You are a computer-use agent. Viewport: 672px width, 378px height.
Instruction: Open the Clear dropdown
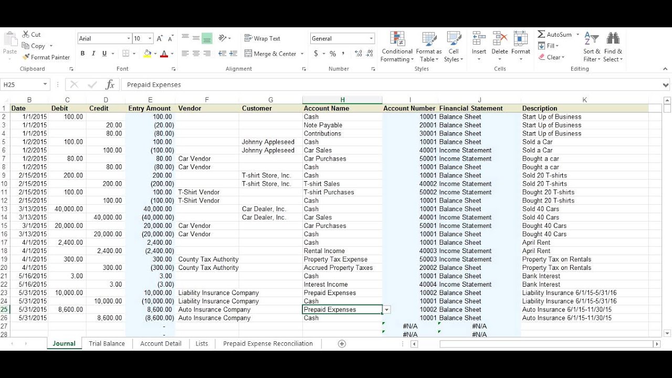[x=551, y=57]
